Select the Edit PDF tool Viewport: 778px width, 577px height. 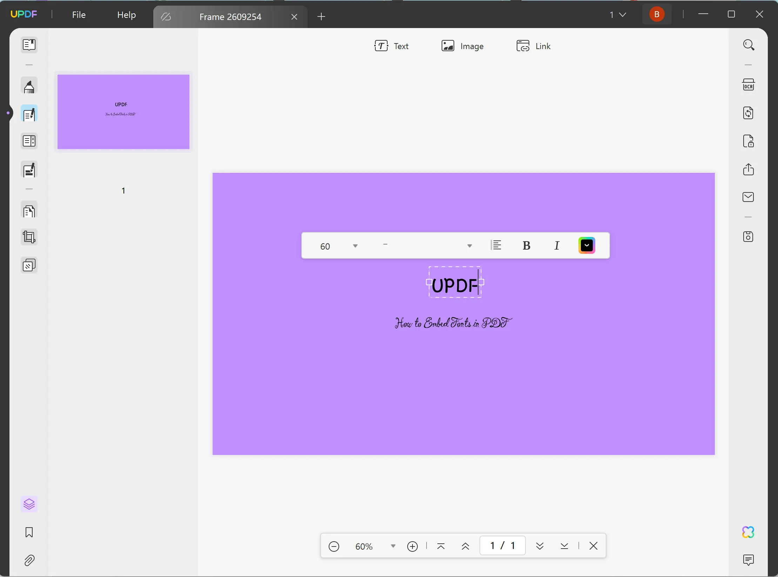[28, 115]
